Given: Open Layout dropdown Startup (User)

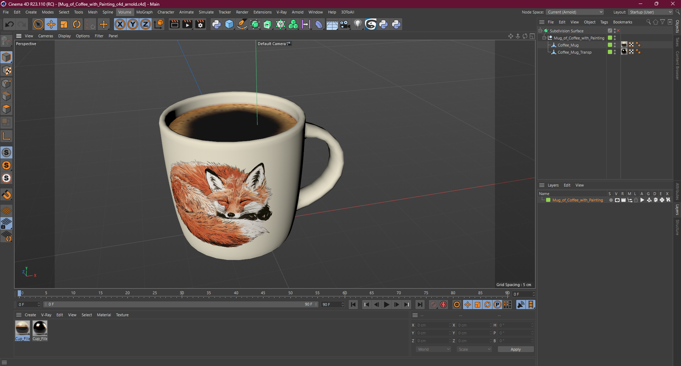Looking at the screenshot, I should 650,12.
